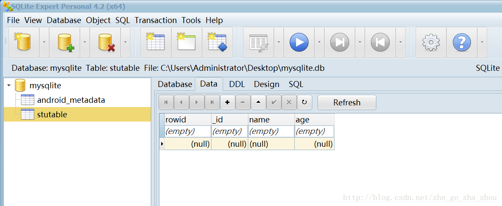
Task: Click the age filter (empty) field
Action: pos(314,131)
